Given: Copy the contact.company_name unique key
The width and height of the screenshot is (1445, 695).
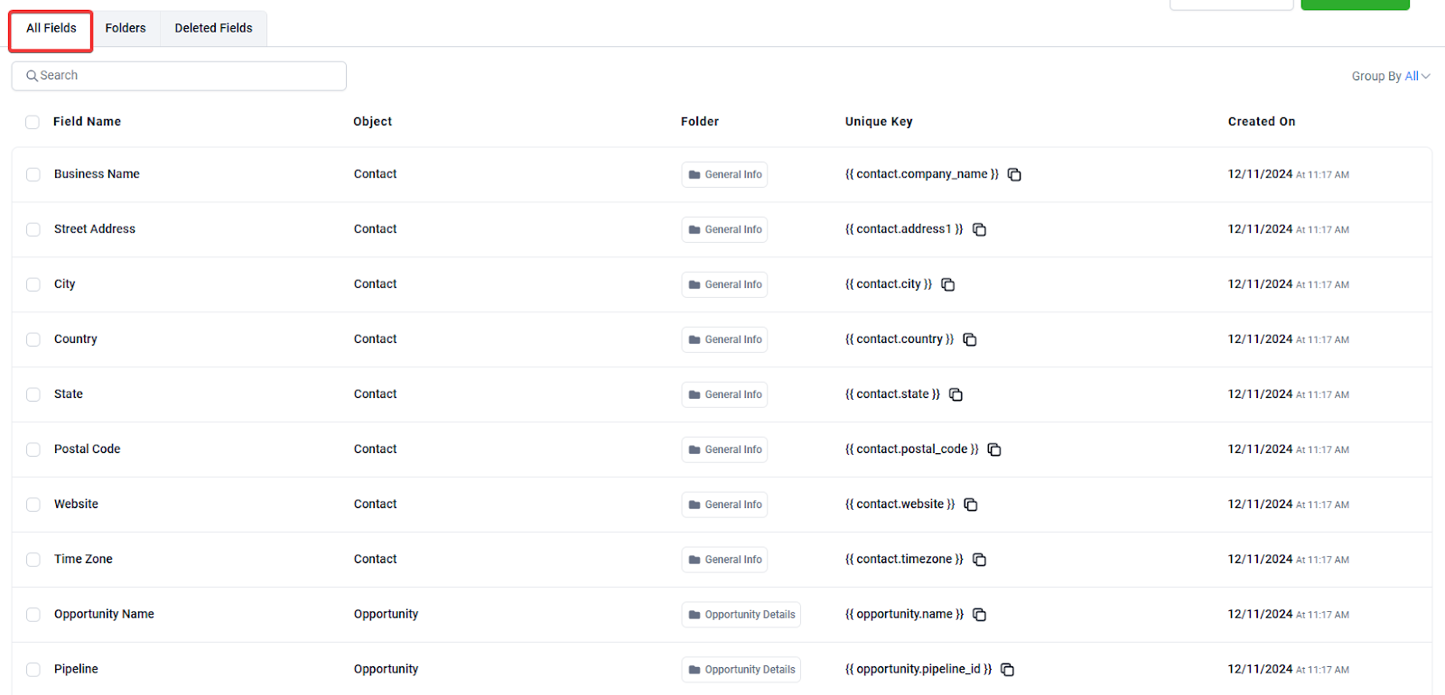Looking at the screenshot, I should pos(1014,174).
